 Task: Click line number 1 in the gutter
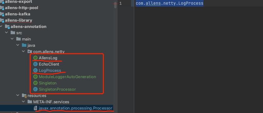[120, 3]
